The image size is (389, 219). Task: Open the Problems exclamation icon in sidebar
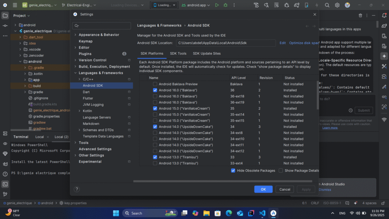(5, 174)
